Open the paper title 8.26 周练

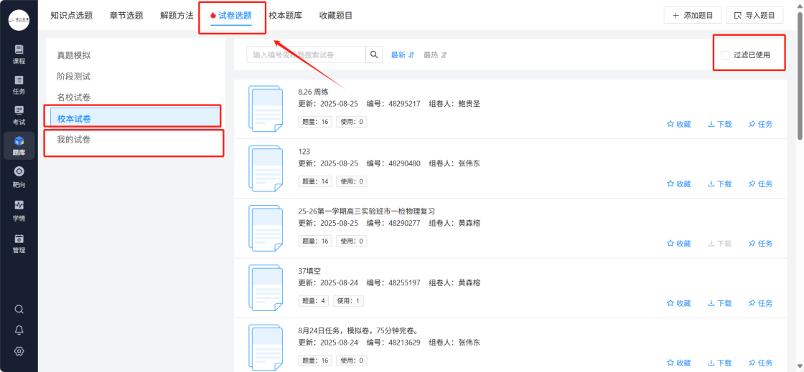coord(313,92)
